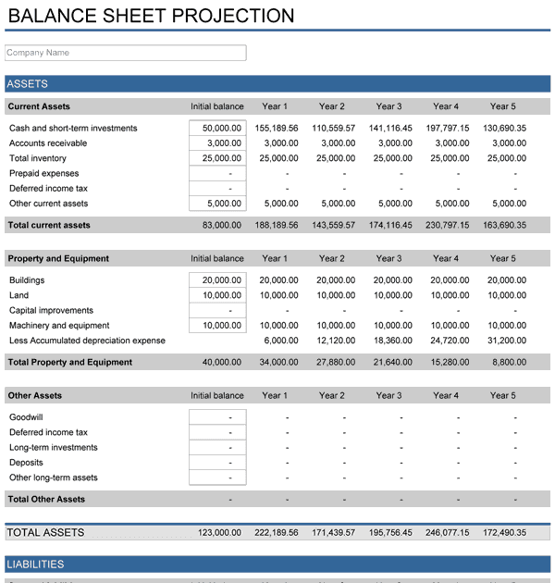Click the LIABILITIES section header
The width and height of the screenshot is (555, 583).
click(x=277, y=564)
